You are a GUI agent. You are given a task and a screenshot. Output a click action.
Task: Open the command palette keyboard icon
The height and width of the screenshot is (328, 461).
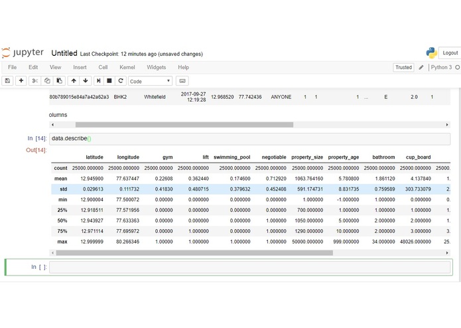click(182, 81)
